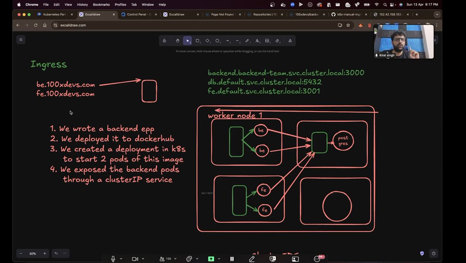Toggle the camera video in meeting bar

135,259
